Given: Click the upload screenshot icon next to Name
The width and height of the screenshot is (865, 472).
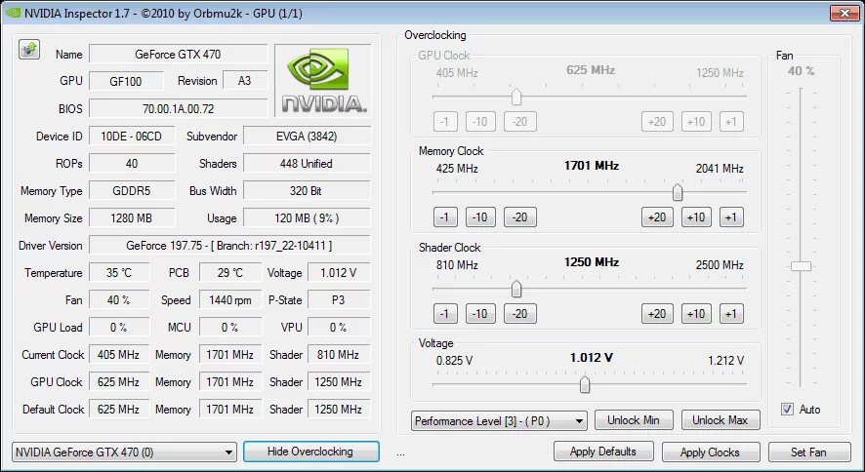Looking at the screenshot, I should pos(29,50).
